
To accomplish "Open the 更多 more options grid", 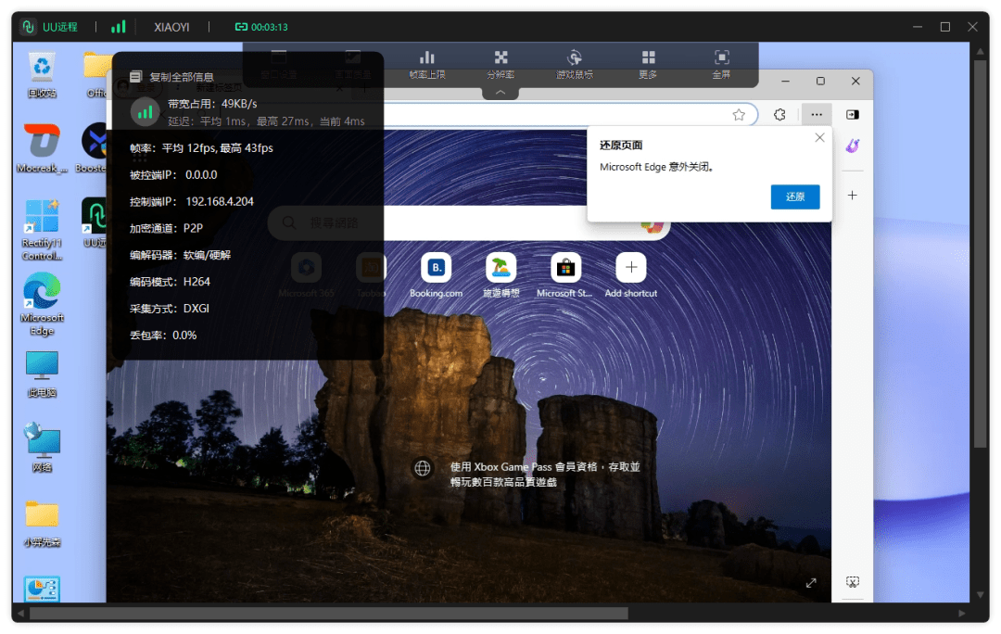I will point(648,65).
